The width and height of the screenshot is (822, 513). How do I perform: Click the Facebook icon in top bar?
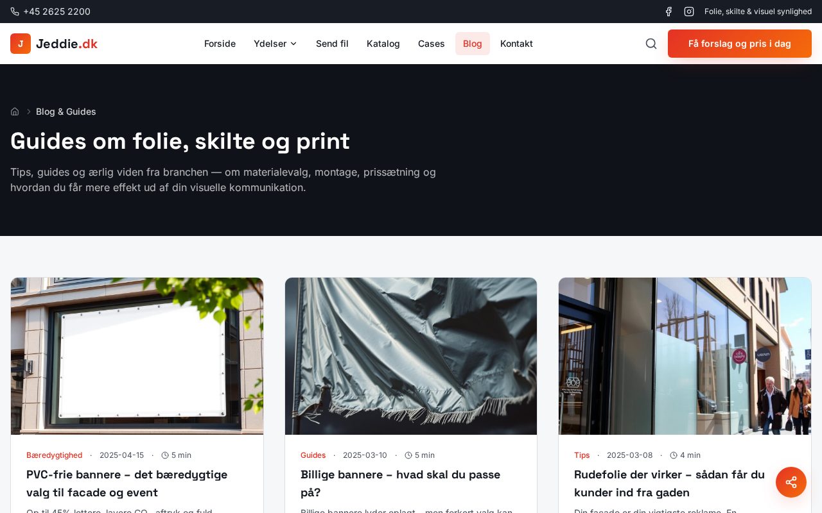point(669,12)
